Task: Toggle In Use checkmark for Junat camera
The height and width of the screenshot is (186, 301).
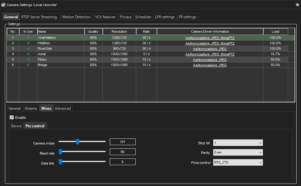Action: tap(28, 54)
